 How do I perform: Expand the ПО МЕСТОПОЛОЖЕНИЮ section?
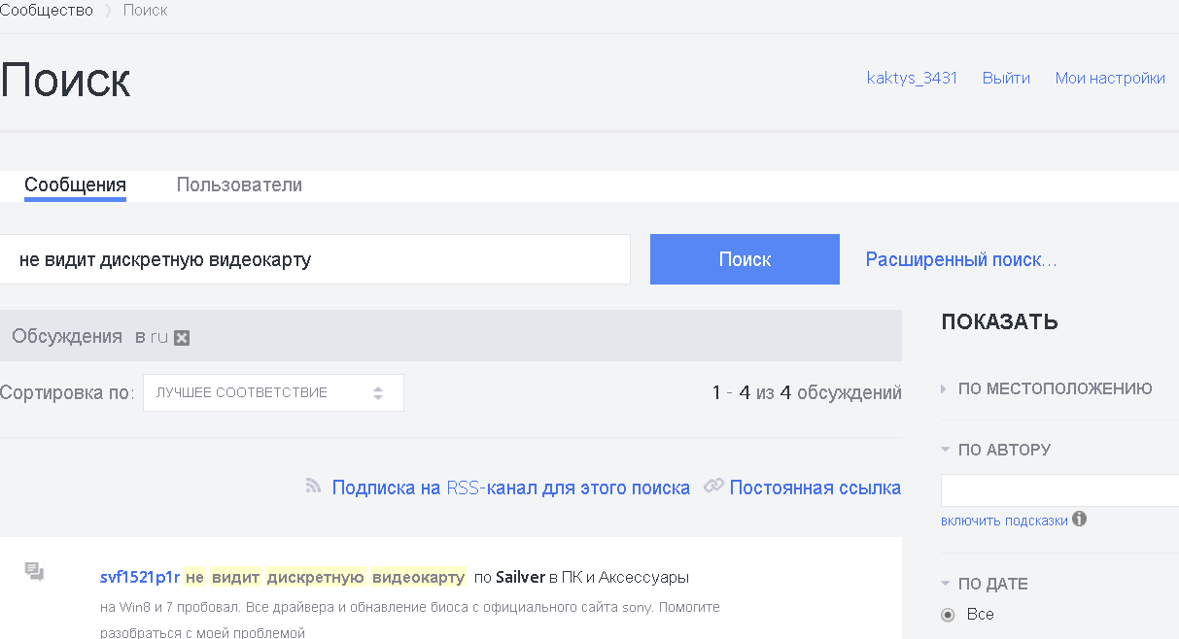tap(942, 387)
